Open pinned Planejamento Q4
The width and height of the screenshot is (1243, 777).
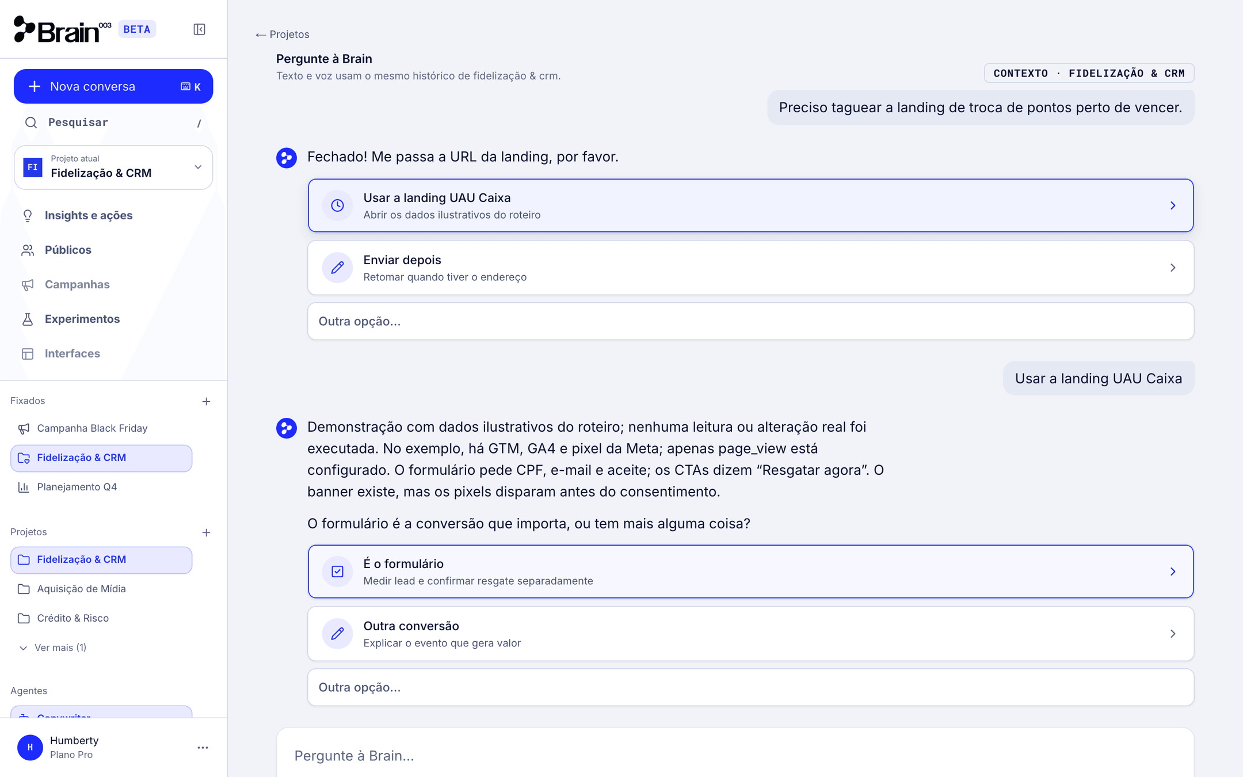click(101, 487)
